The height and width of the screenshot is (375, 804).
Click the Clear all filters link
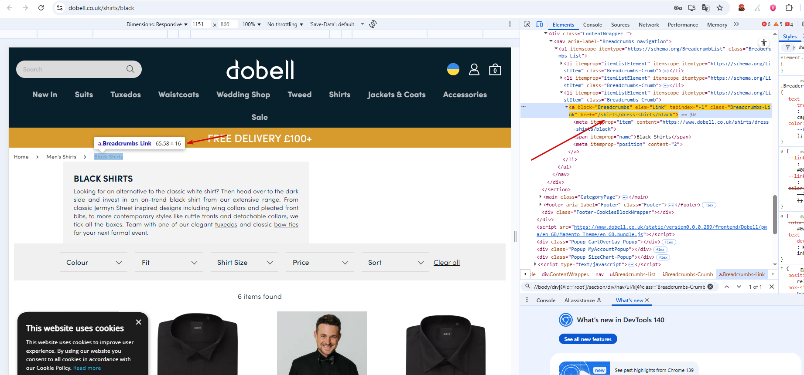[x=447, y=263]
